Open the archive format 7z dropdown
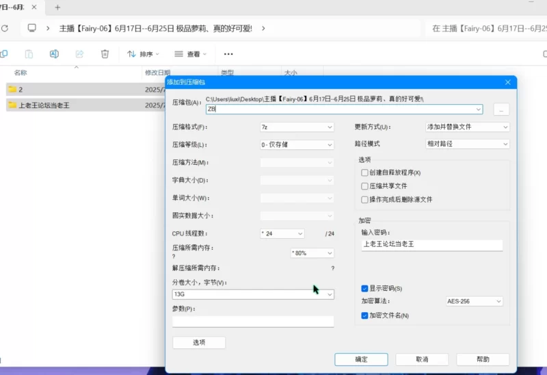The height and width of the screenshot is (375, 547). 297,127
